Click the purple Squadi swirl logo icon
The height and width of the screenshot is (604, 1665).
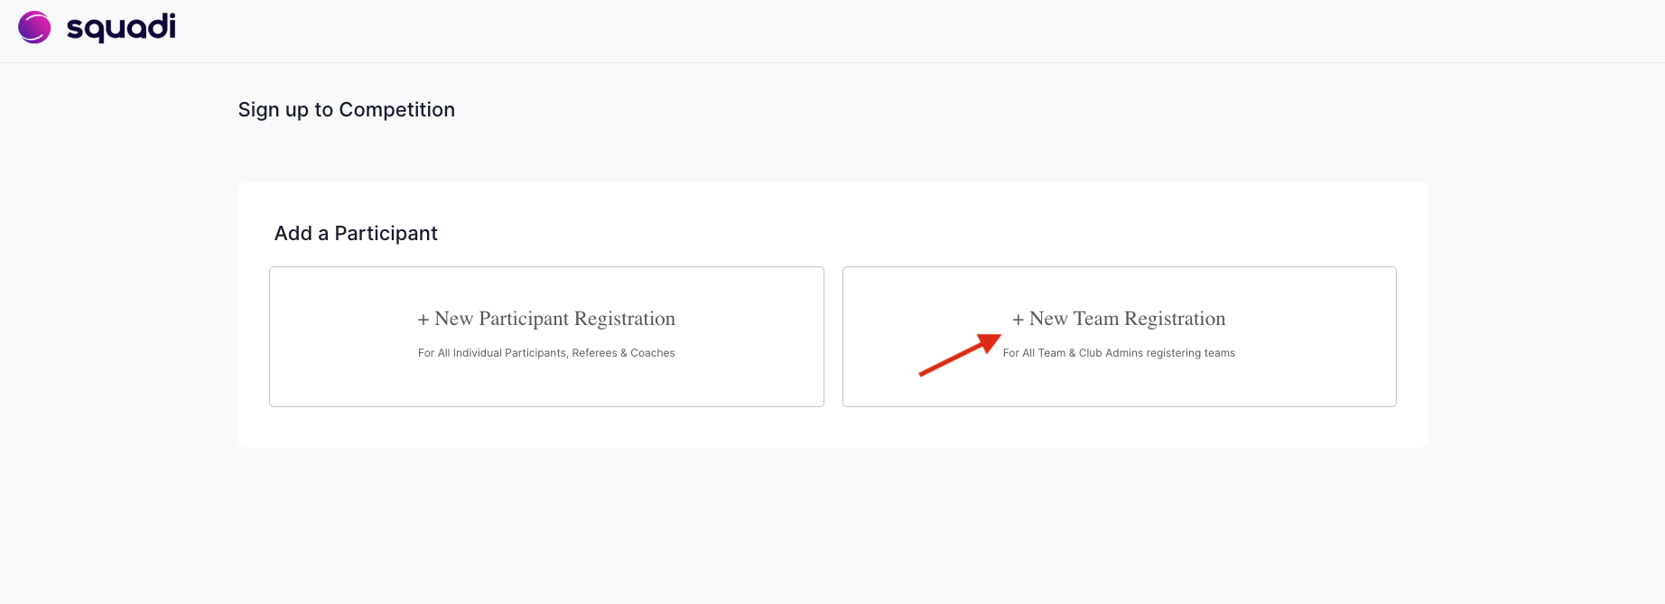[34, 27]
